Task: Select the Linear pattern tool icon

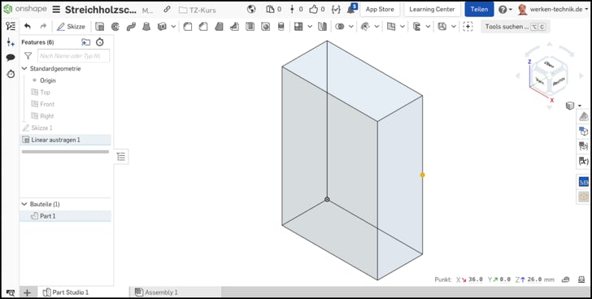Action: point(298,26)
